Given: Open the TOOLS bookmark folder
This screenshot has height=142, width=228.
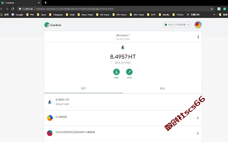Looking at the screenshot, I should (x=178, y=15).
